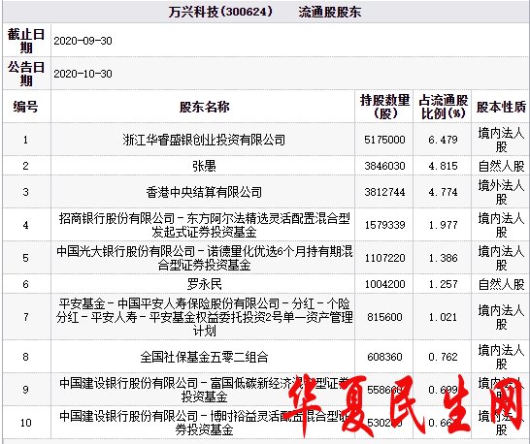Select the 中国光大银行 诺德量化优选 fund name

(x=204, y=258)
